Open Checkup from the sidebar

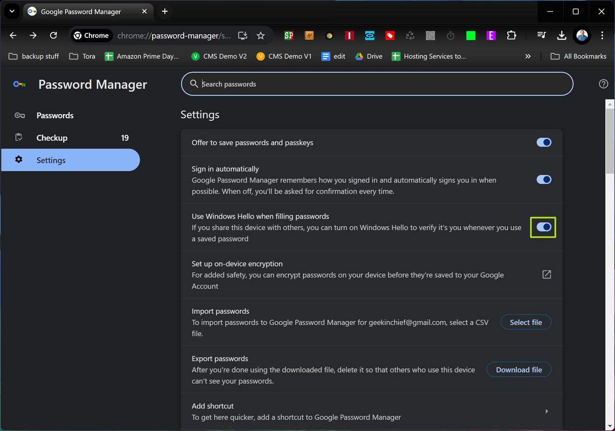[52, 137]
